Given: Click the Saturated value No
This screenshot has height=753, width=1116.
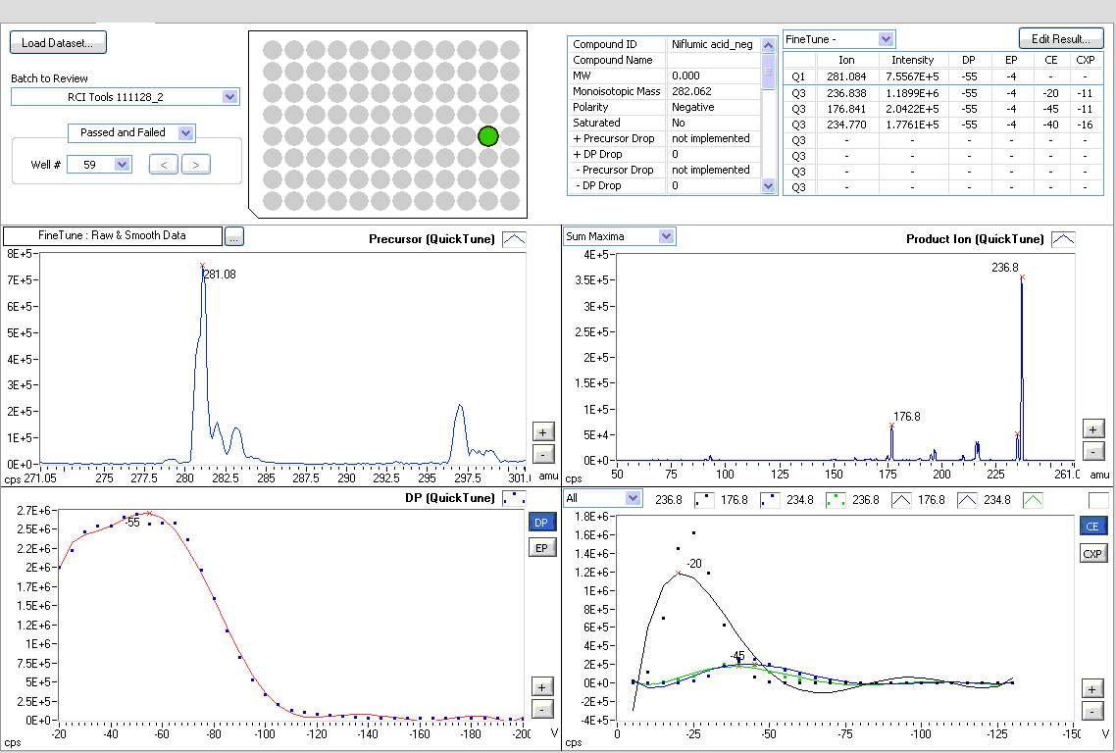Looking at the screenshot, I should tap(679, 123).
